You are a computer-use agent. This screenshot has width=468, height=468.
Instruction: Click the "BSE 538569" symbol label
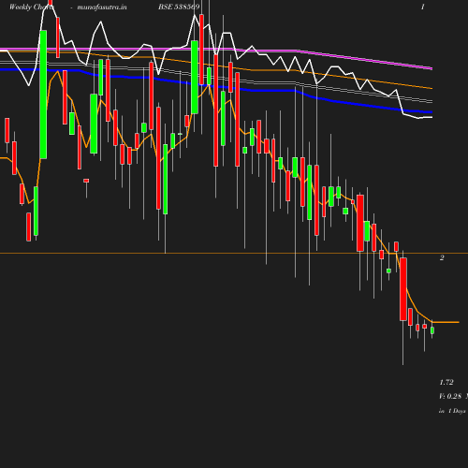tap(179, 7)
